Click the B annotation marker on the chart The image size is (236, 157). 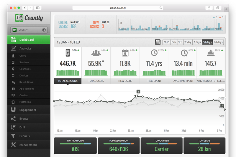(138, 92)
